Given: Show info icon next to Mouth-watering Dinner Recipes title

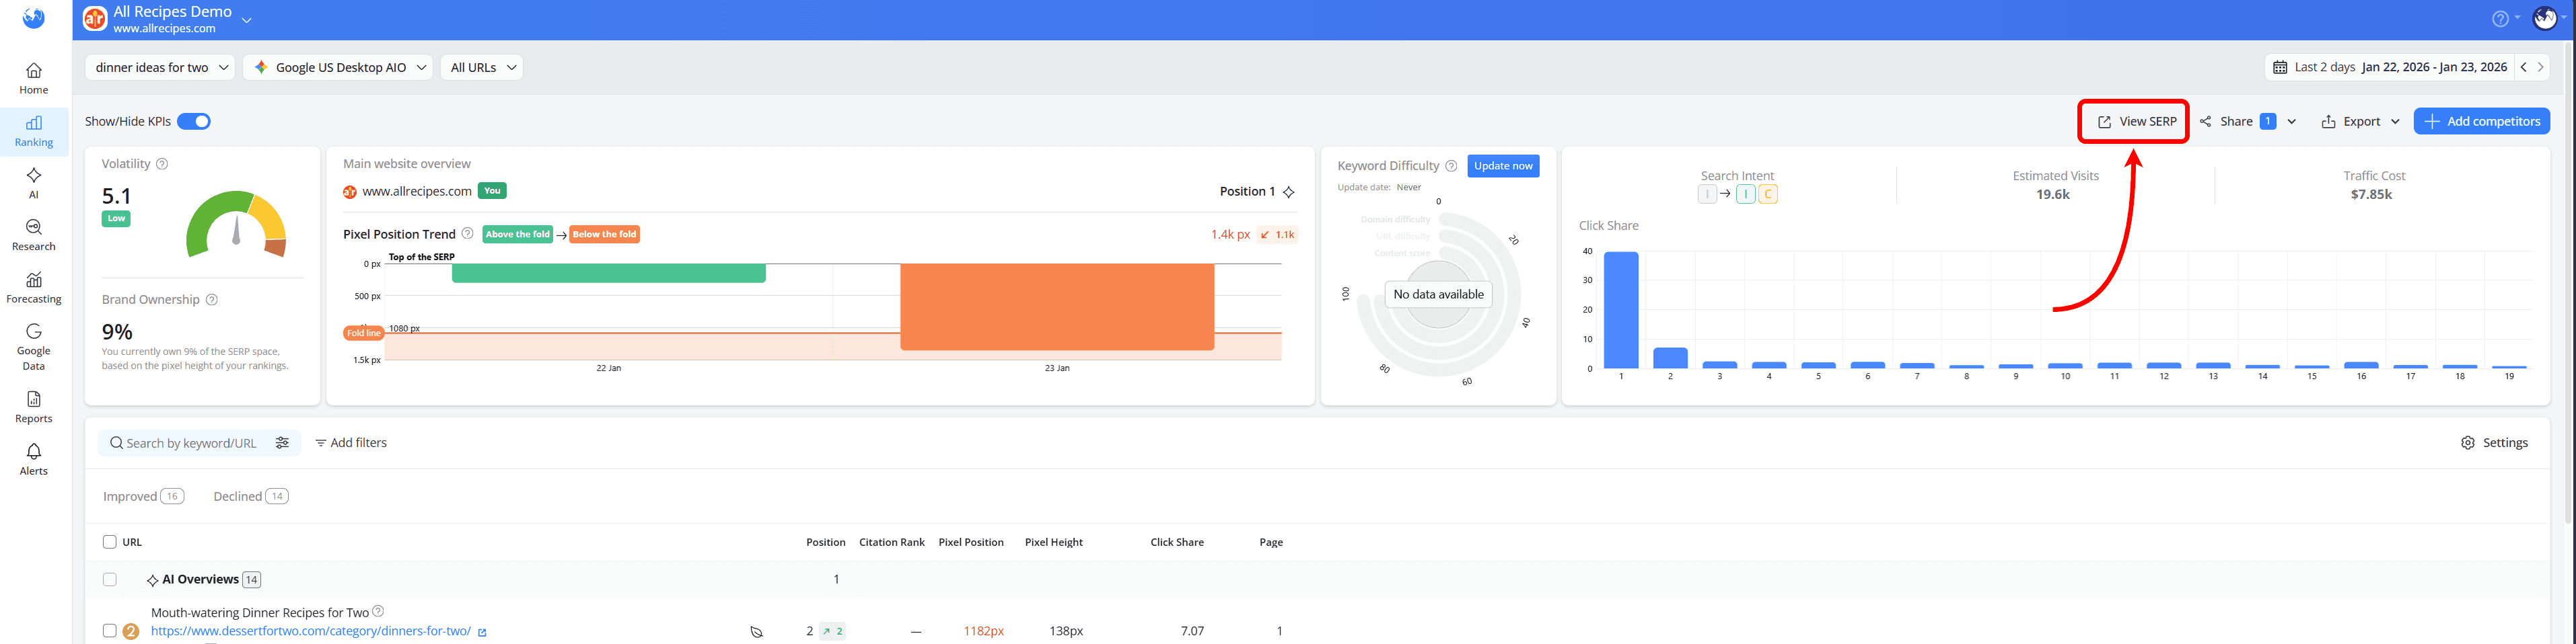Looking at the screenshot, I should pyautogui.click(x=378, y=611).
